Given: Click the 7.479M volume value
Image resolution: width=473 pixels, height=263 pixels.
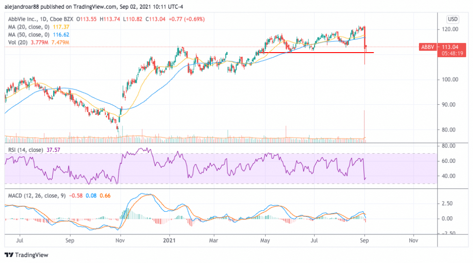Looking at the screenshot, I should click(61, 42).
